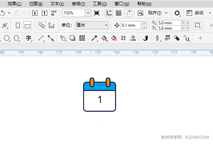Click the 153% zoom level field
This screenshot has width=213, height=144.
click(x=74, y=13)
